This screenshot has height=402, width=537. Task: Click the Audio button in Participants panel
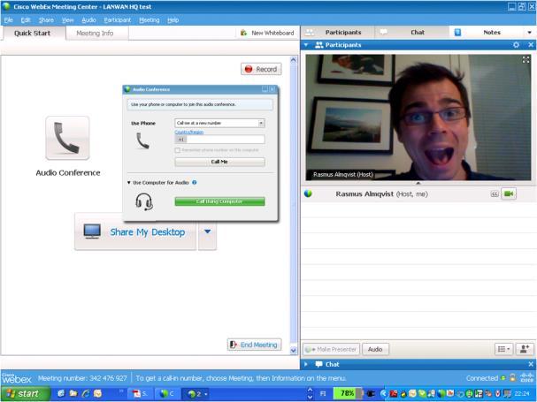[375, 349]
